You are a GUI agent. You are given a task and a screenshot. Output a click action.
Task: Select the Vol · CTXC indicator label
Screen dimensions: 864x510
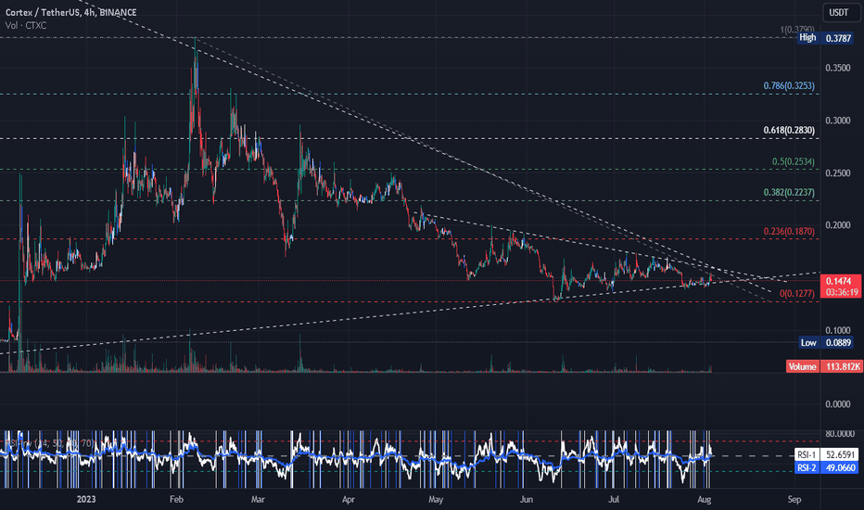point(26,25)
